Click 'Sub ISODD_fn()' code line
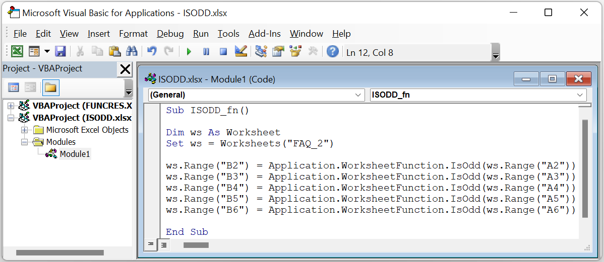Screen dimensions: 604x262 click(x=208, y=110)
